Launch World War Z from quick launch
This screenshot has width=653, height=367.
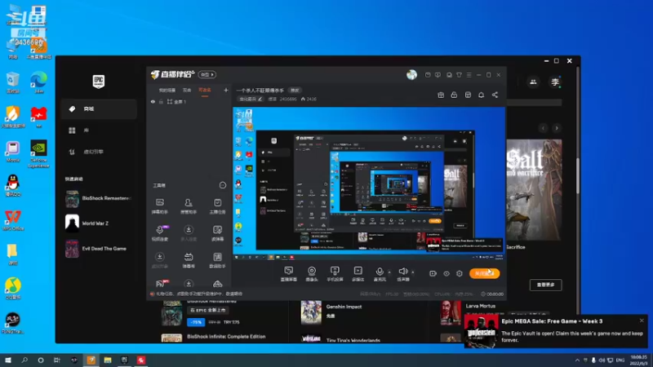[99, 223]
